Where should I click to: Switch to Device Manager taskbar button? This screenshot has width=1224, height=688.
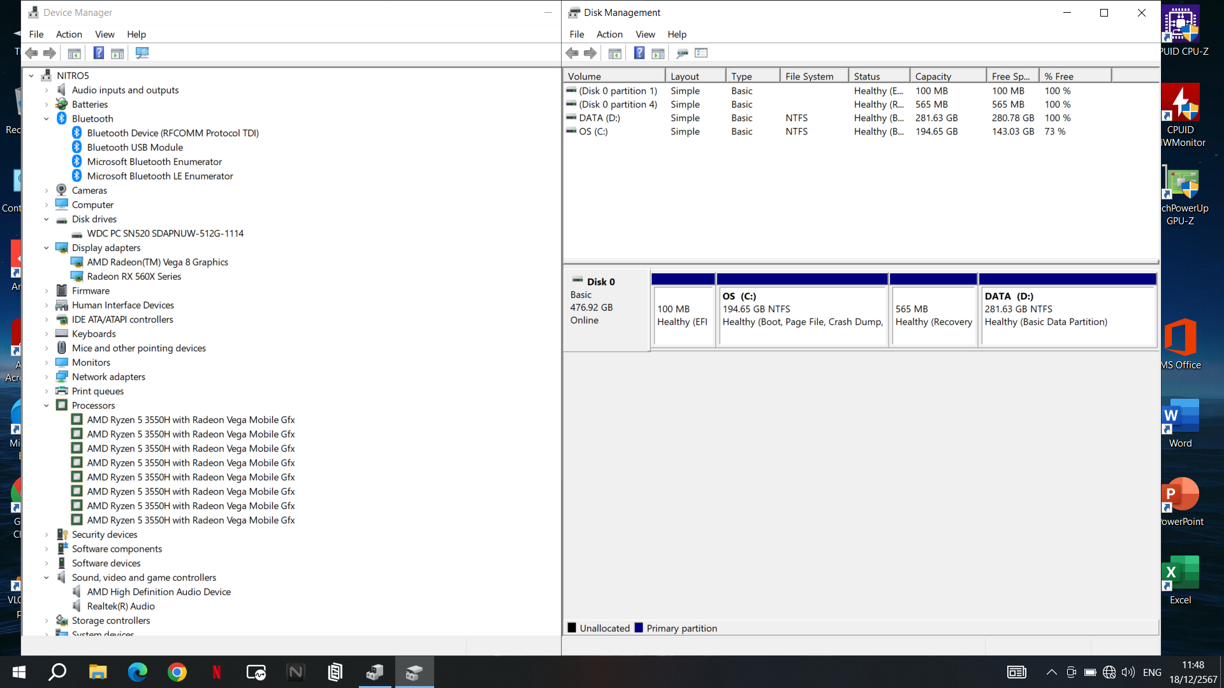click(x=375, y=672)
